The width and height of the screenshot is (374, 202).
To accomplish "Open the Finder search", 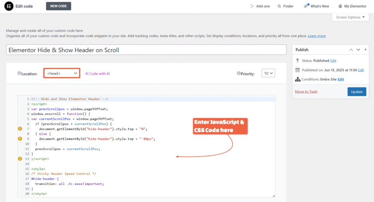I will (286, 6).
